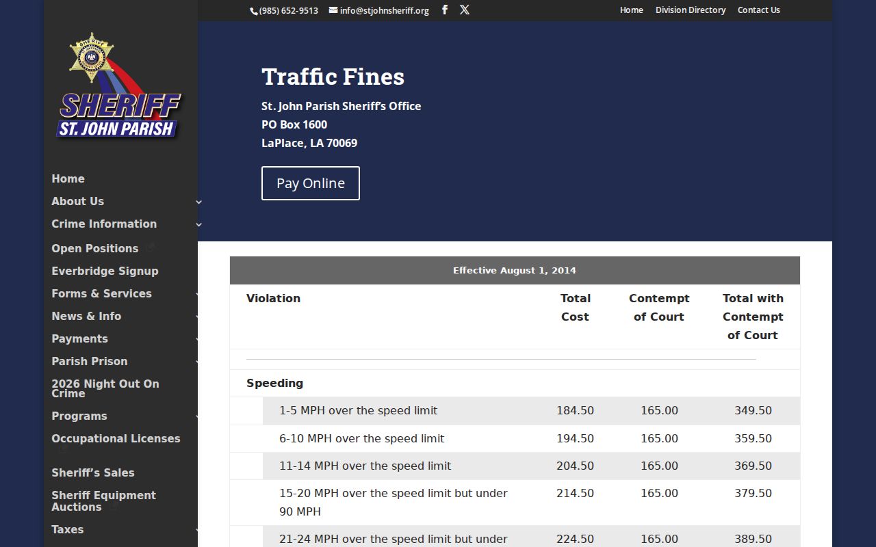This screenshot has height=547, width=876.
Task: Click the 369.50 total with contempt value
Action: [753, 466]
